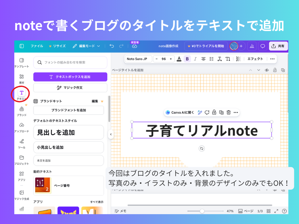Open the ファイル menu
The image size is (299, 224).
[37, 46]
